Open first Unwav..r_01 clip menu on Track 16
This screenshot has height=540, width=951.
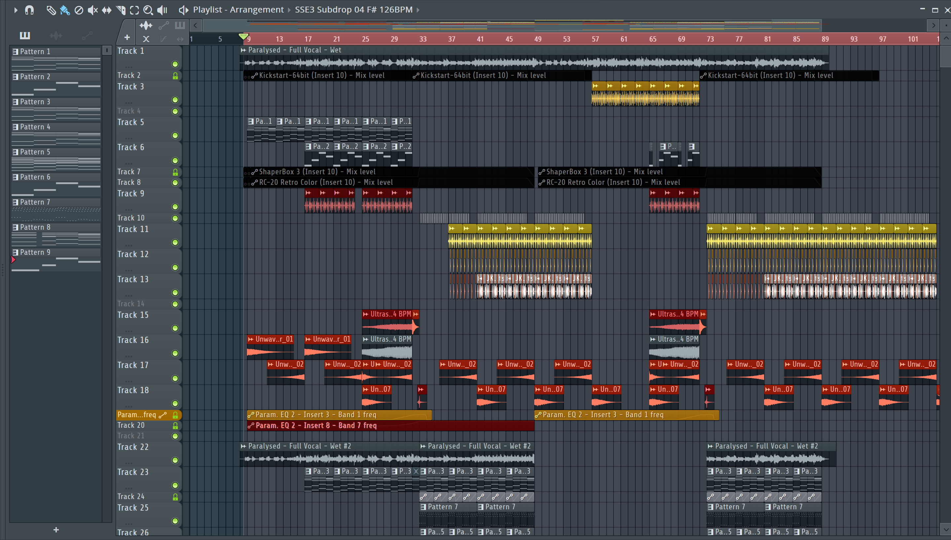[x=251, y=339]
